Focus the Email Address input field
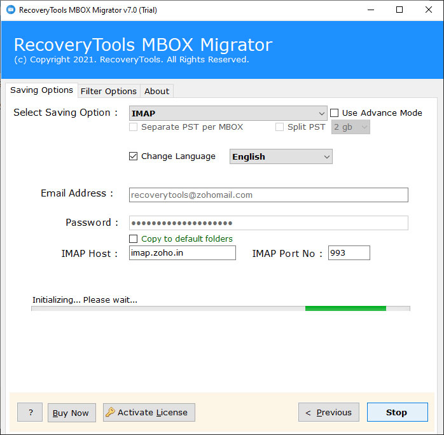 (x=268, y=195)
